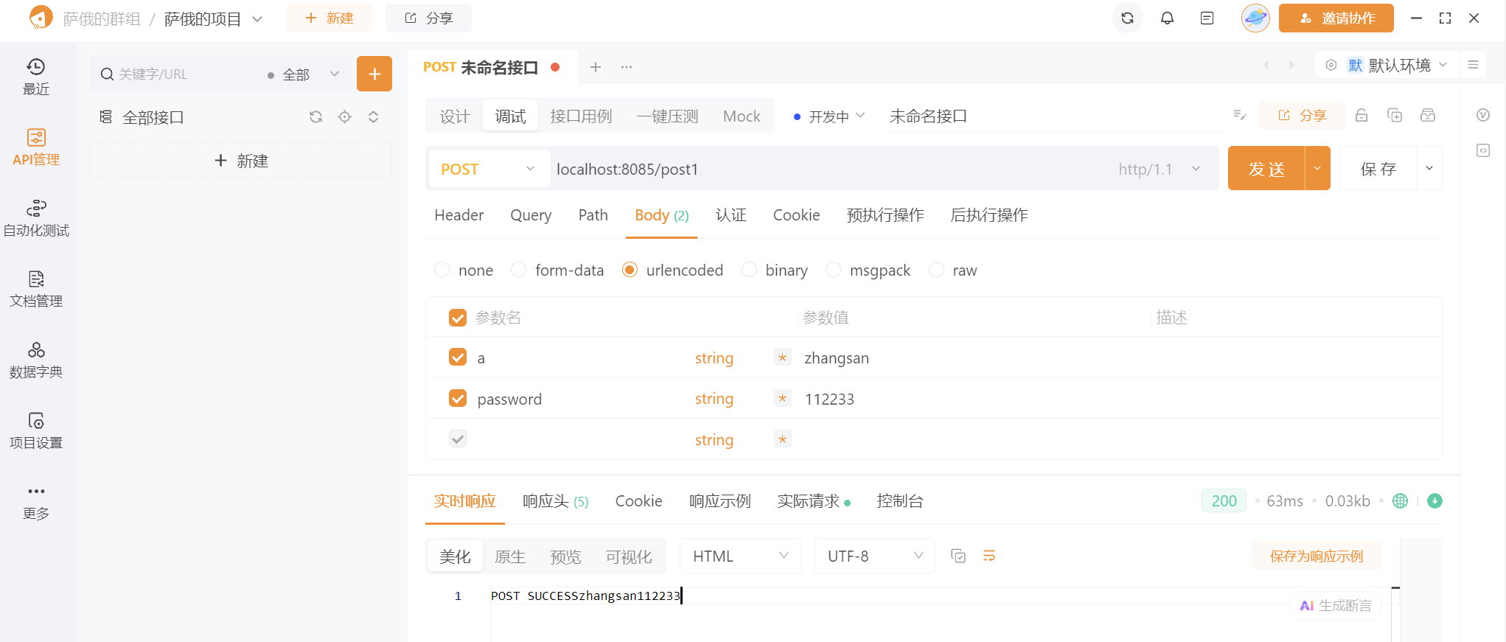Open the UTF-8 encoding dropdown
This screenshot has width=1506, height=642.
click(x=874, y=556)
